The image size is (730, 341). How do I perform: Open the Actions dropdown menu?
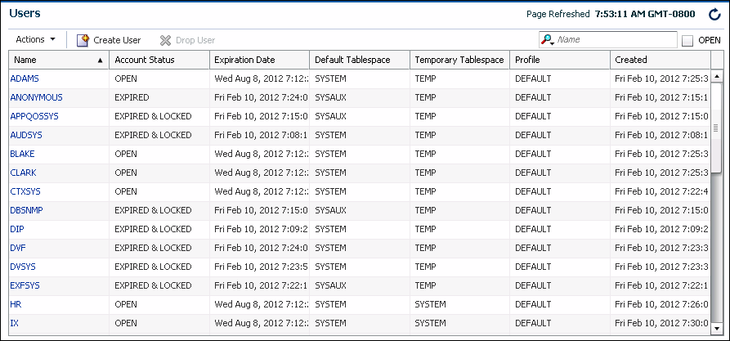tap(35, 39)
